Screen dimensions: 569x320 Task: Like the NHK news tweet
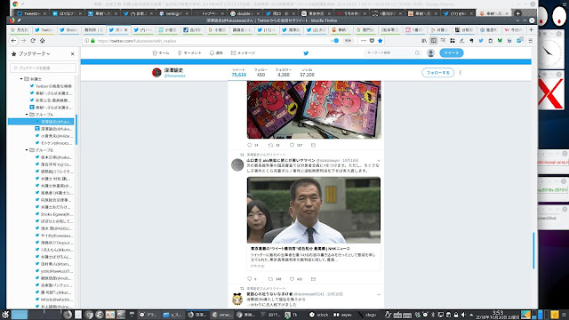coord(292,279)
